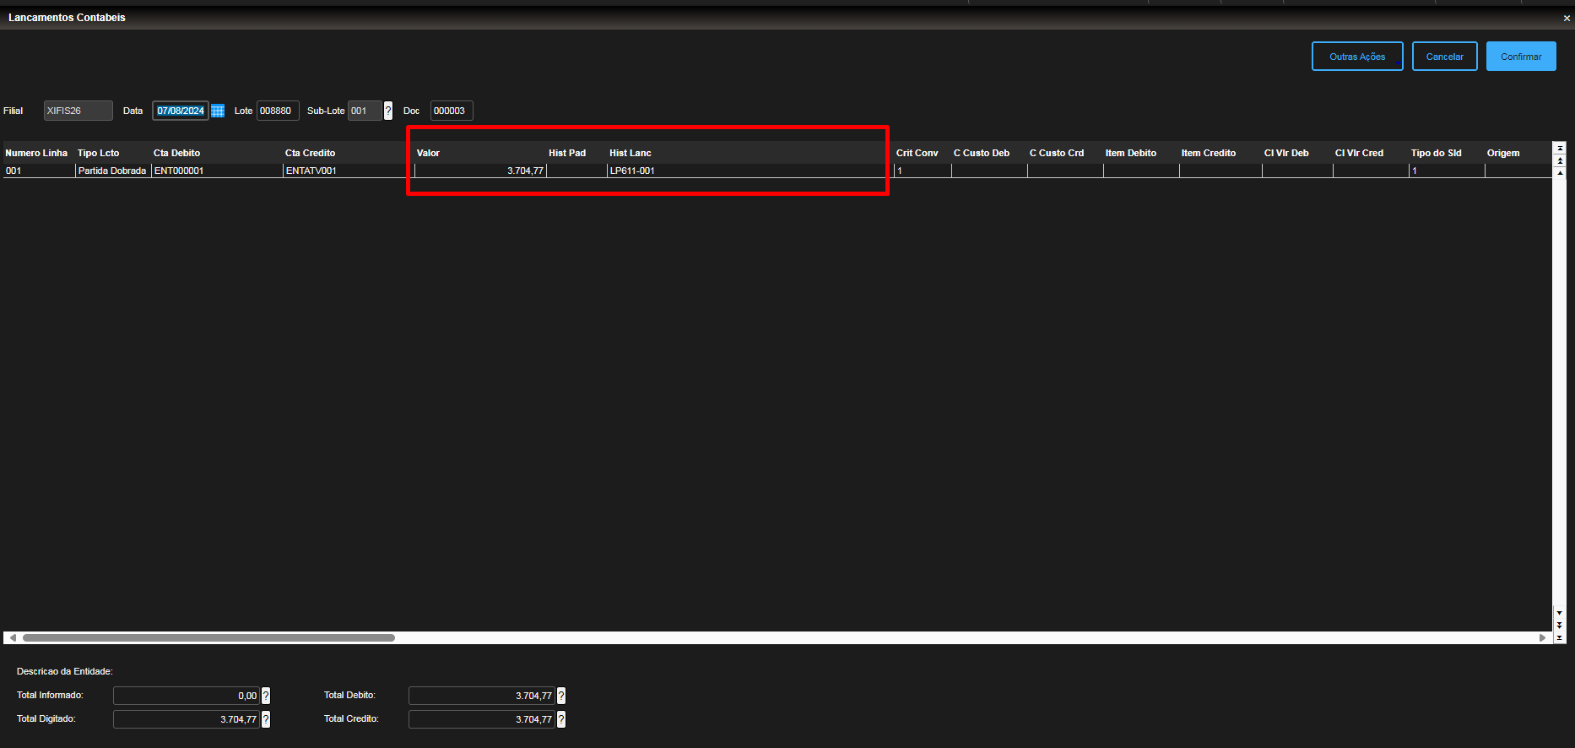Click the Tipo do Sld column header
This screenshot has width=1575, height=748.
coord(1437,153)
